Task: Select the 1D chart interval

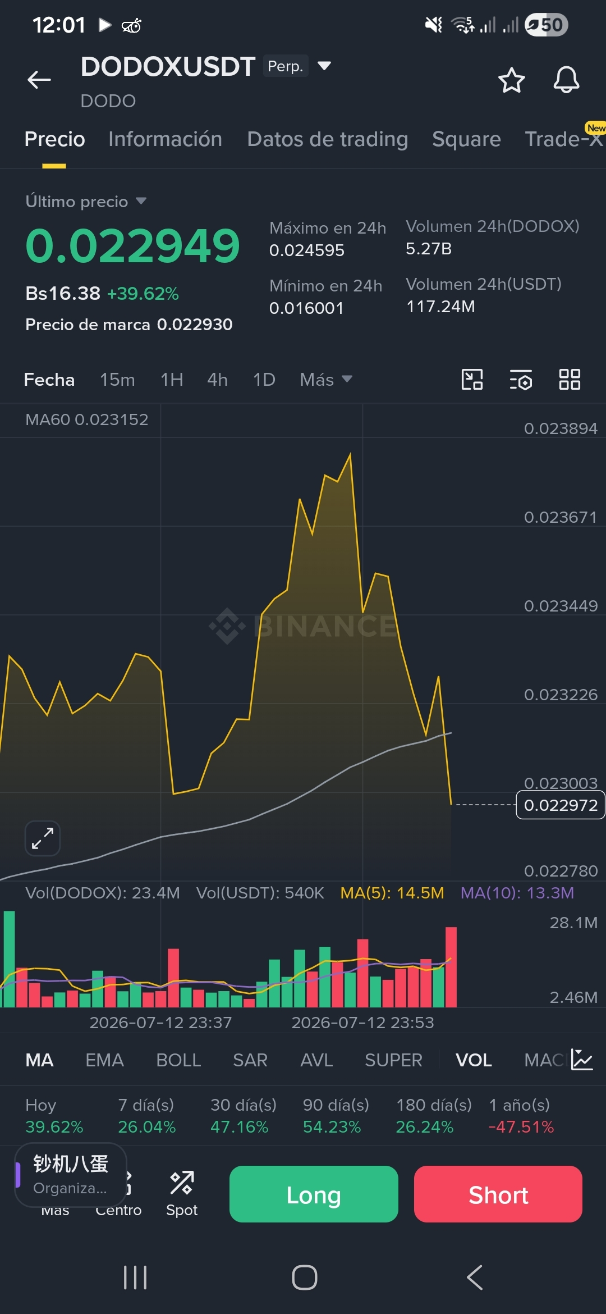Action: (264, 380)
